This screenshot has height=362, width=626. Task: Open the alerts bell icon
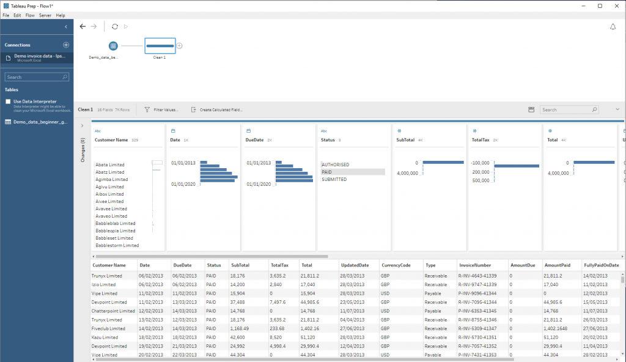(x=613, y=27)
